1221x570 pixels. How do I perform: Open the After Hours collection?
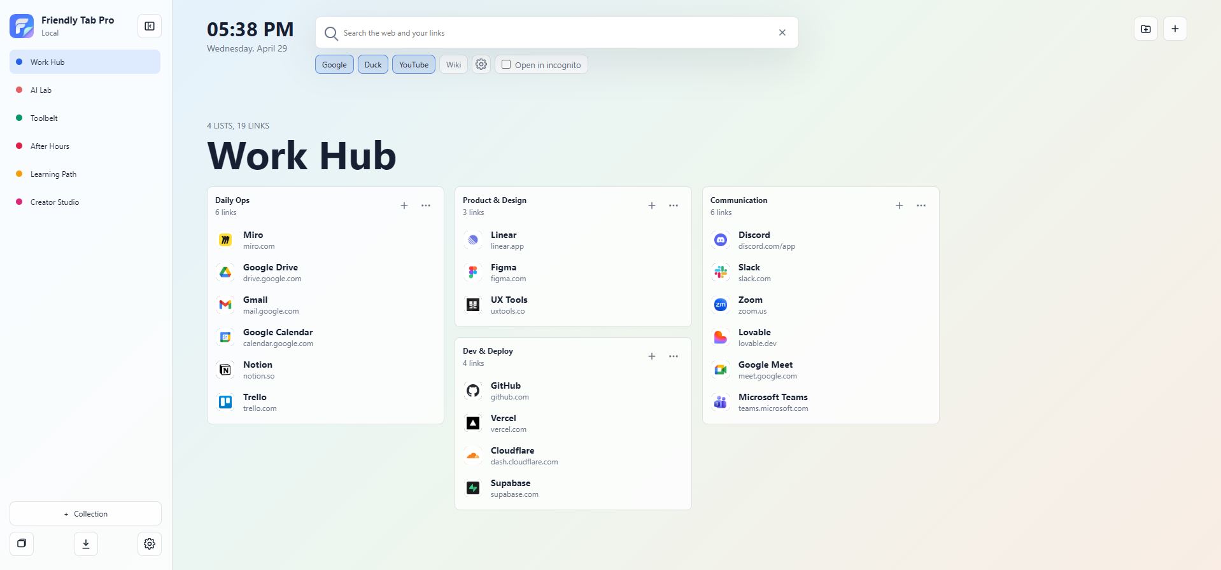(85, 146)
